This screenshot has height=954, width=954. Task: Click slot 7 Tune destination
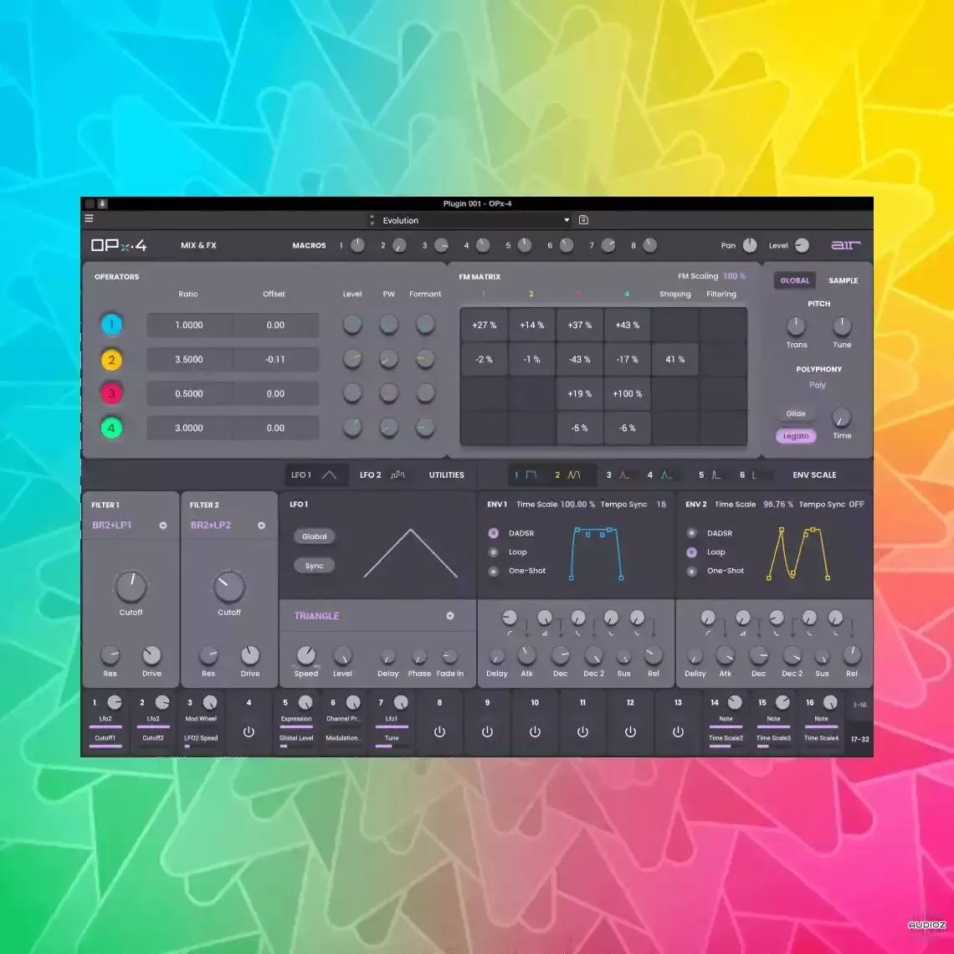[392, 738]
